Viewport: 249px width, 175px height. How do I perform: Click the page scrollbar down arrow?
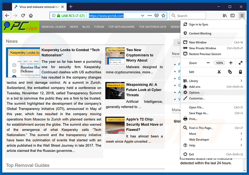[244, 170]
